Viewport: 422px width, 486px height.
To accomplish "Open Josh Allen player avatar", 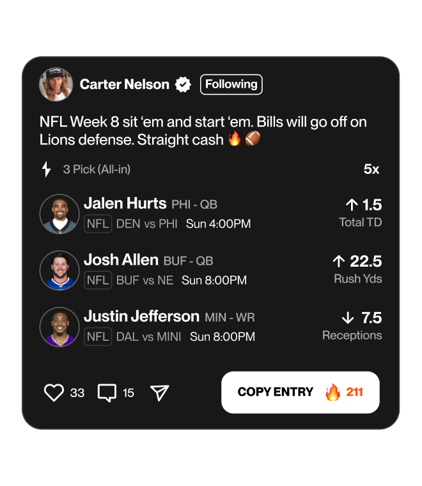I will coord(59,270).
